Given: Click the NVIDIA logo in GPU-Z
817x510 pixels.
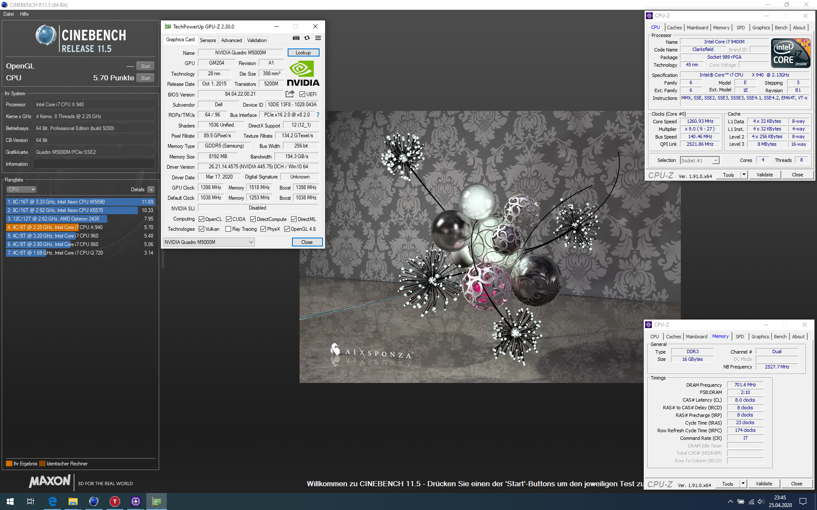Looking at the screenshot, I should point(303,74).
